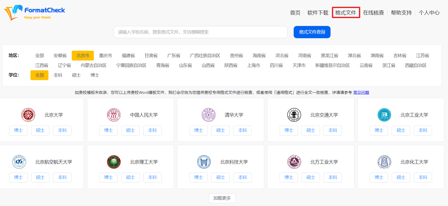
Task: Open 北方工业大学 博士 format file
Action: 289,177
